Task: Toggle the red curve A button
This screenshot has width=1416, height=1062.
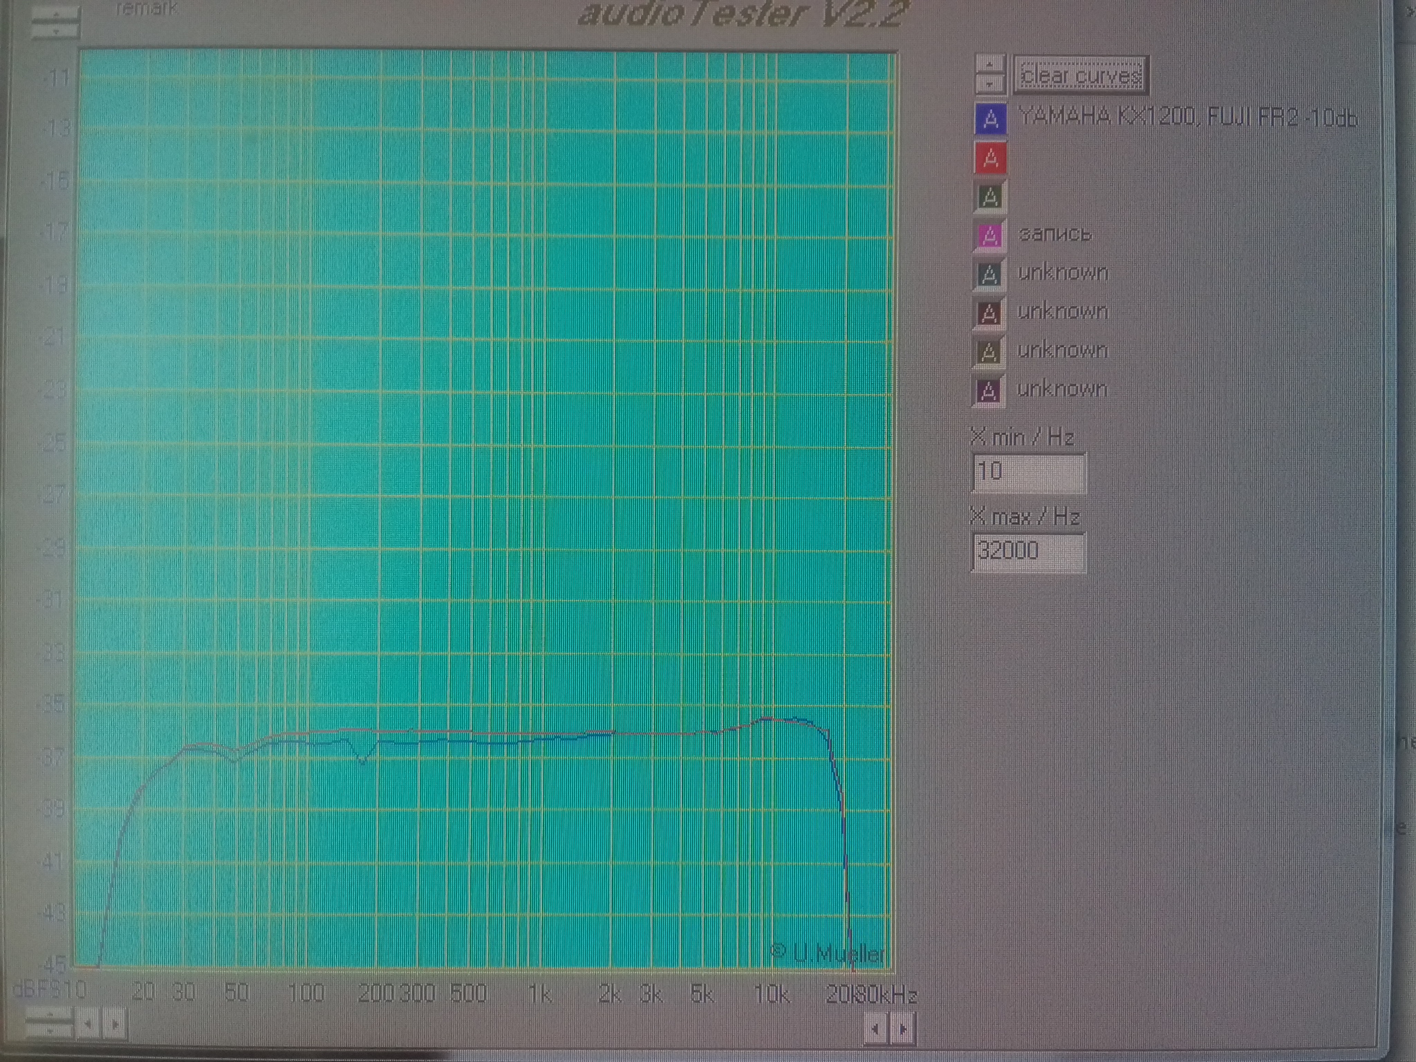Action: point(990,158)
